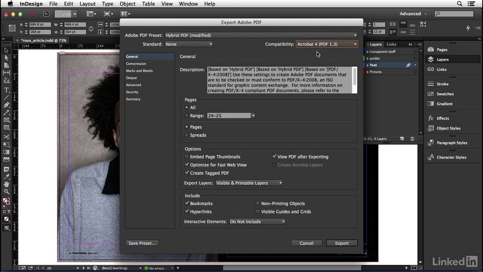The image size is (483, 272).
Task: Open the Summary section
Action: click(133, 99)
